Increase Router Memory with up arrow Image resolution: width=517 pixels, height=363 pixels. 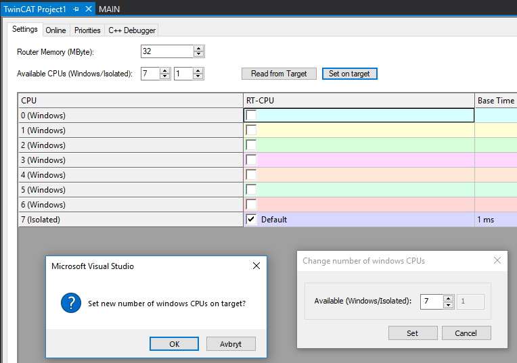[198, 49]
